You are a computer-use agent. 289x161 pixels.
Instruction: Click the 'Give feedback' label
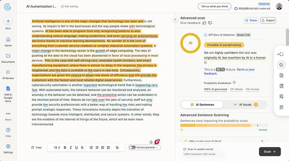(191, 23)
